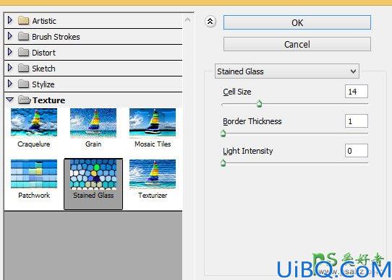Collapse the filter gallery with double-chevron button
The image size is (392, 280).
point(210,22)
